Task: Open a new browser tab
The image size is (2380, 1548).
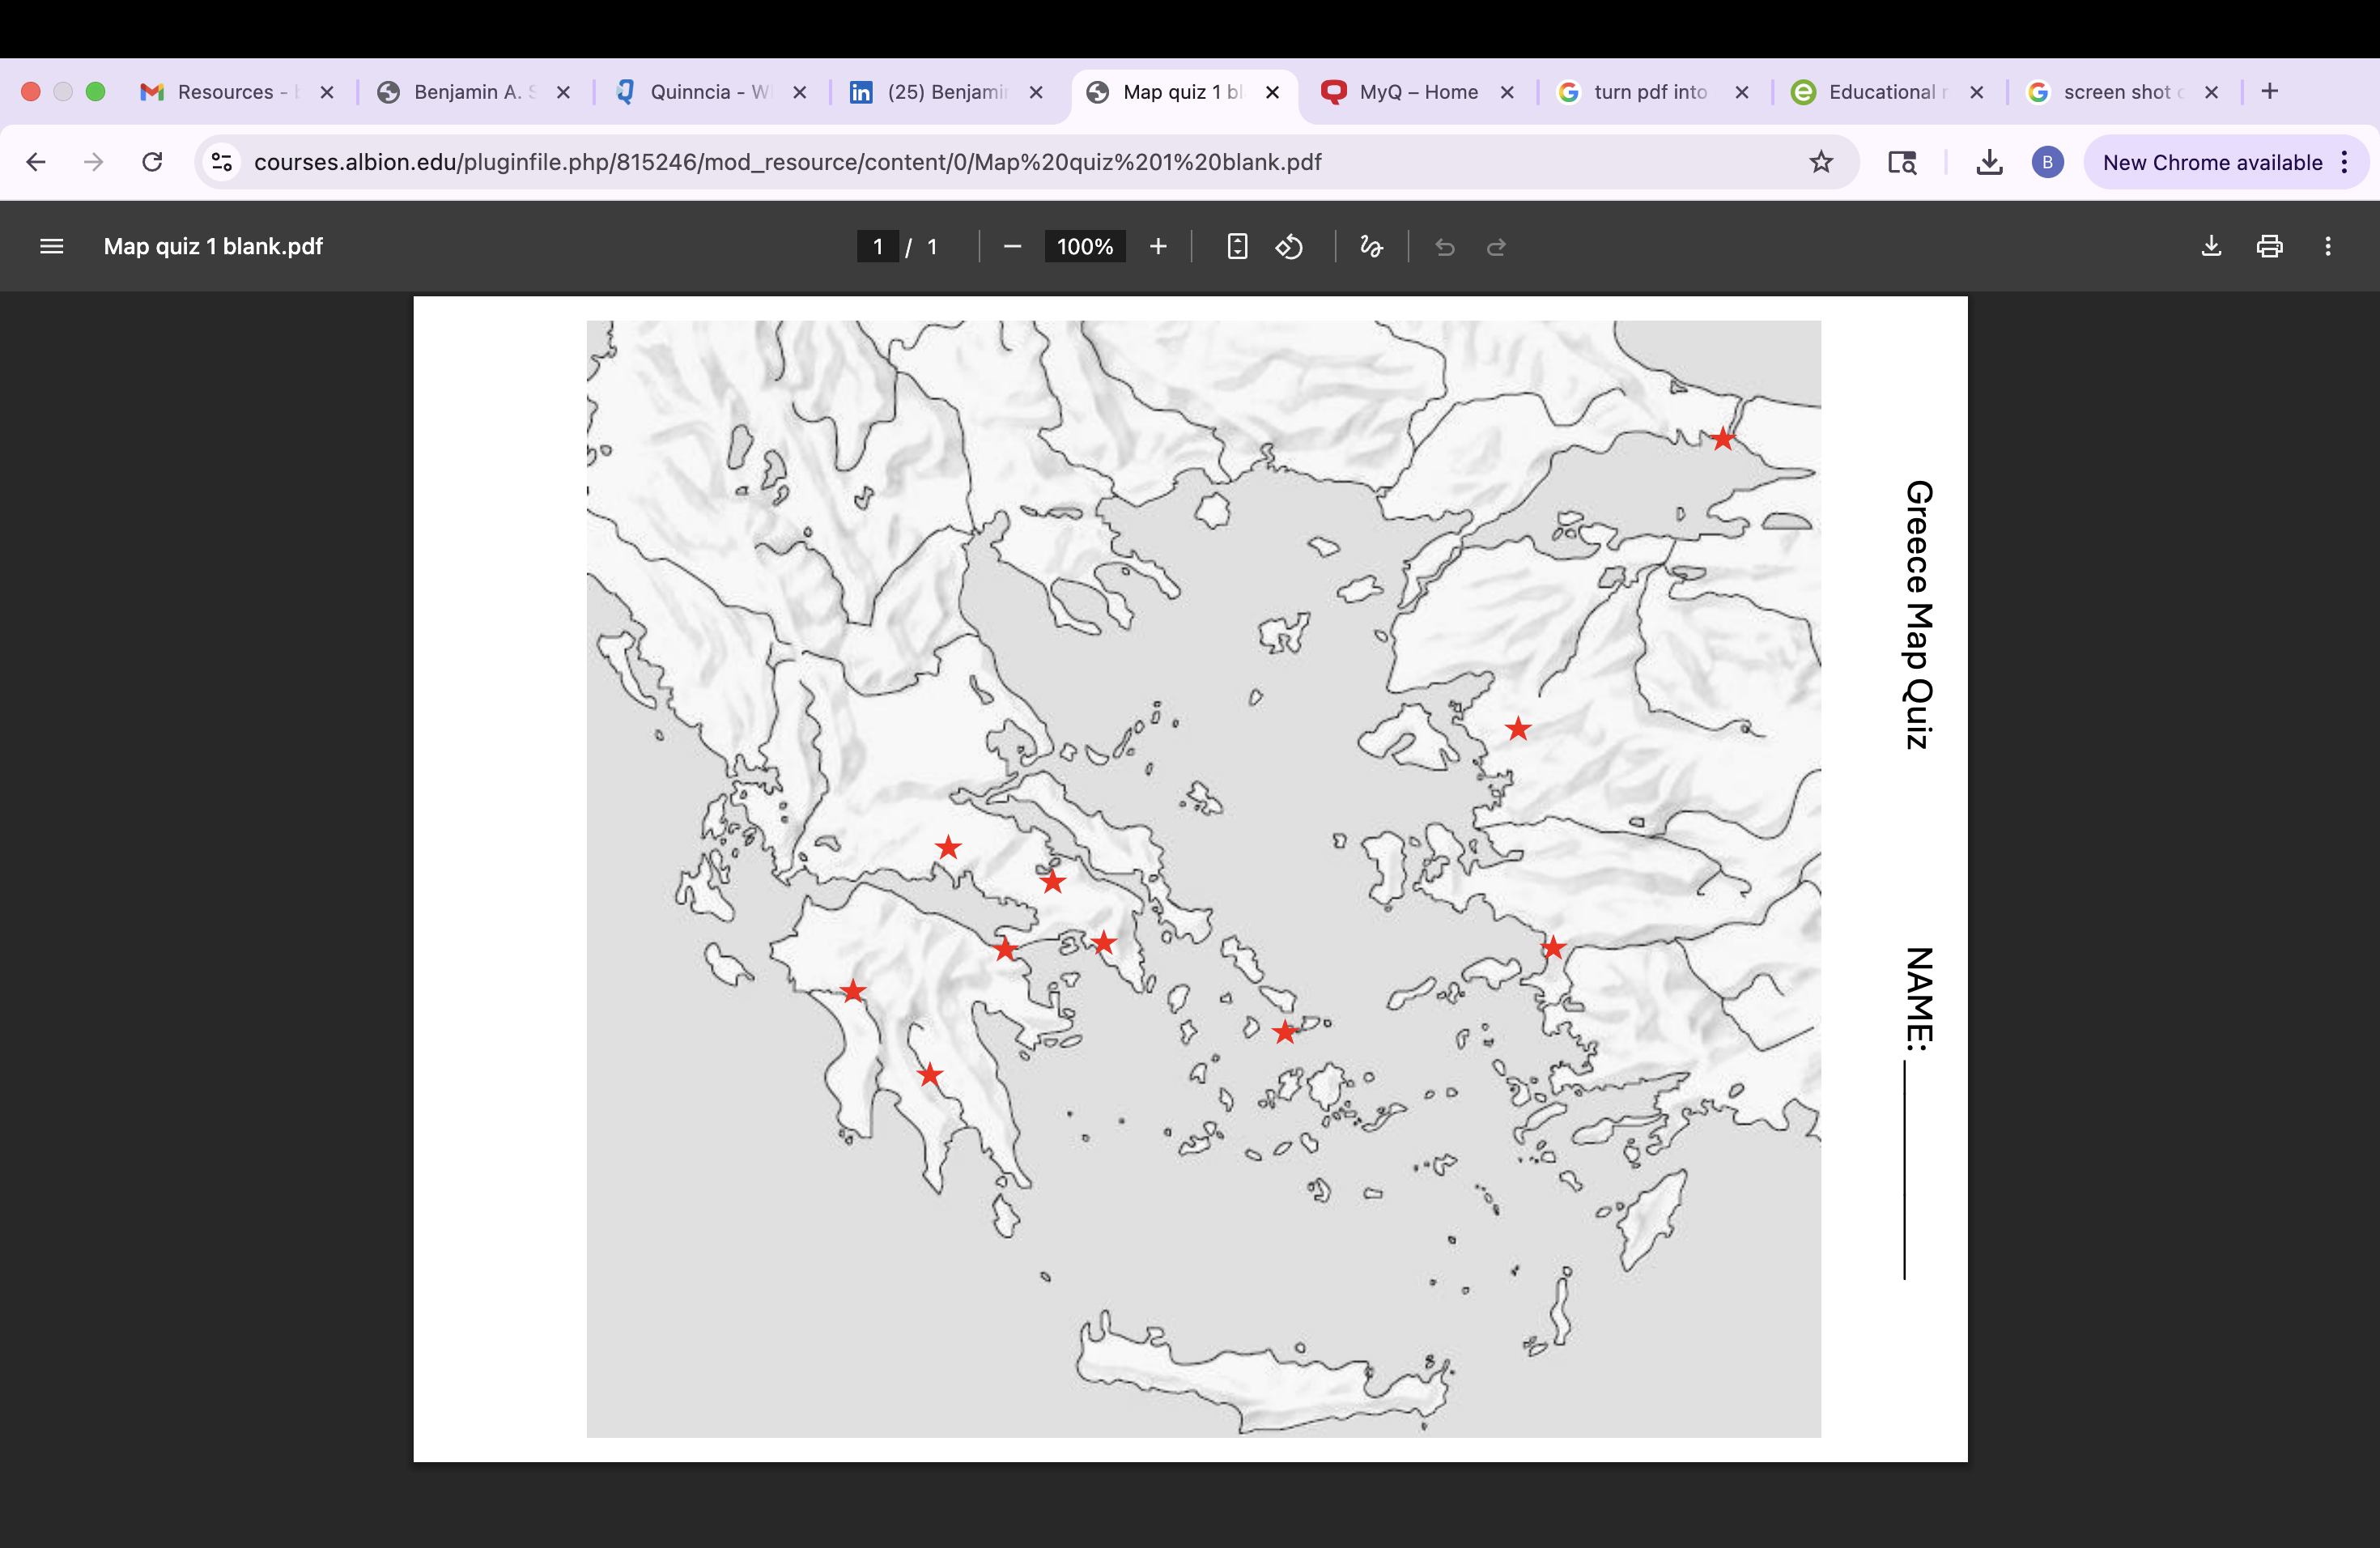Action: (x=2270, y=91)
